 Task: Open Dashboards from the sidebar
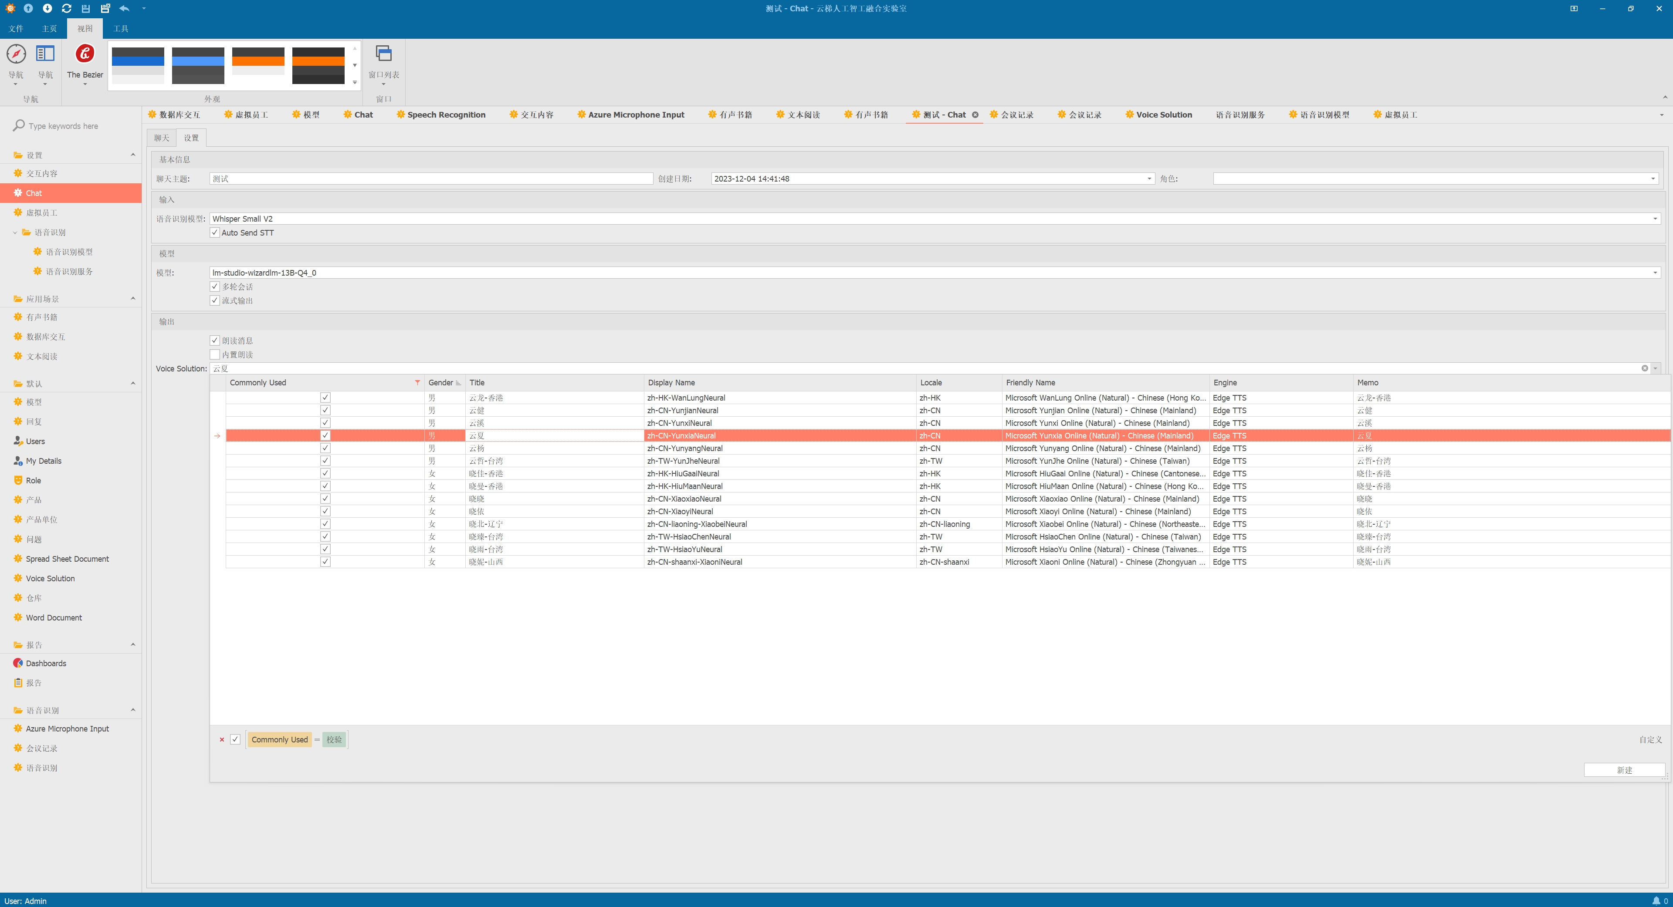tap(45, 663)
